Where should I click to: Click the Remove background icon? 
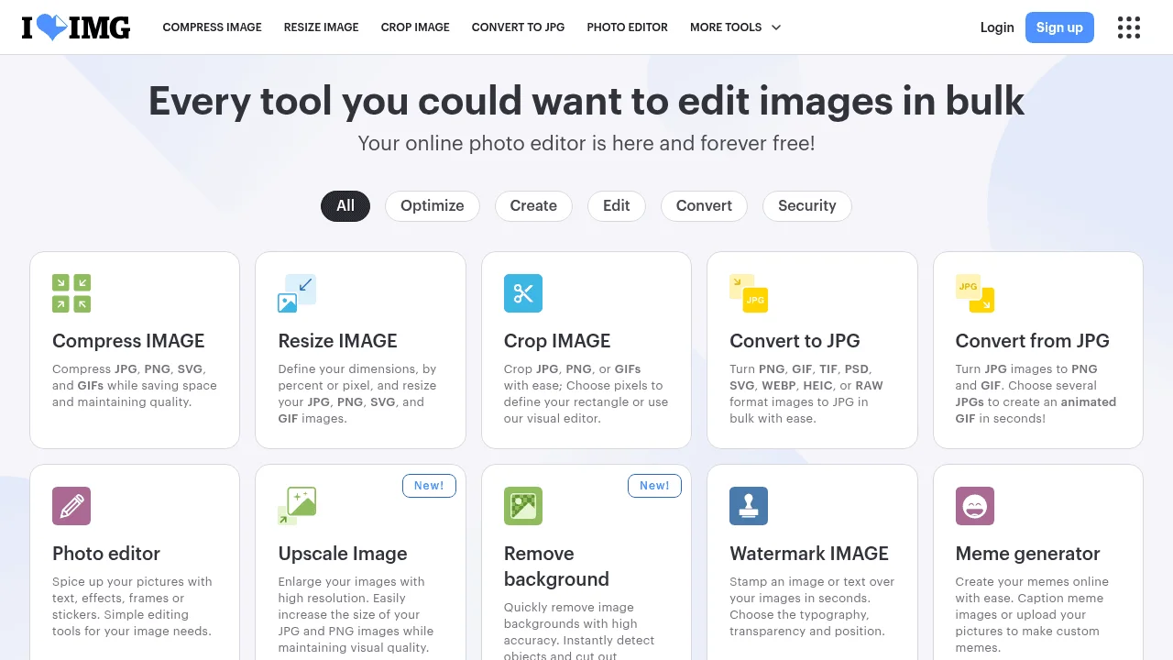tap(523, 506)
